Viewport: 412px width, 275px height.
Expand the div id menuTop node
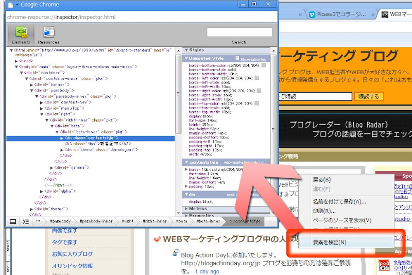pyautogui.click(x=42, y=108)
